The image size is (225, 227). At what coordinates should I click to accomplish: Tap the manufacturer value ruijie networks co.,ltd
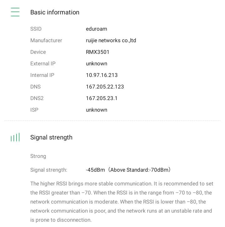111,40
